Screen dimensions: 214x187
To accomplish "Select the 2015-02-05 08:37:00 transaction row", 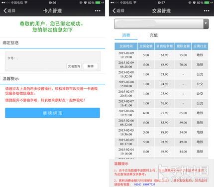I will pyautogui.click(x=161, y=142).
